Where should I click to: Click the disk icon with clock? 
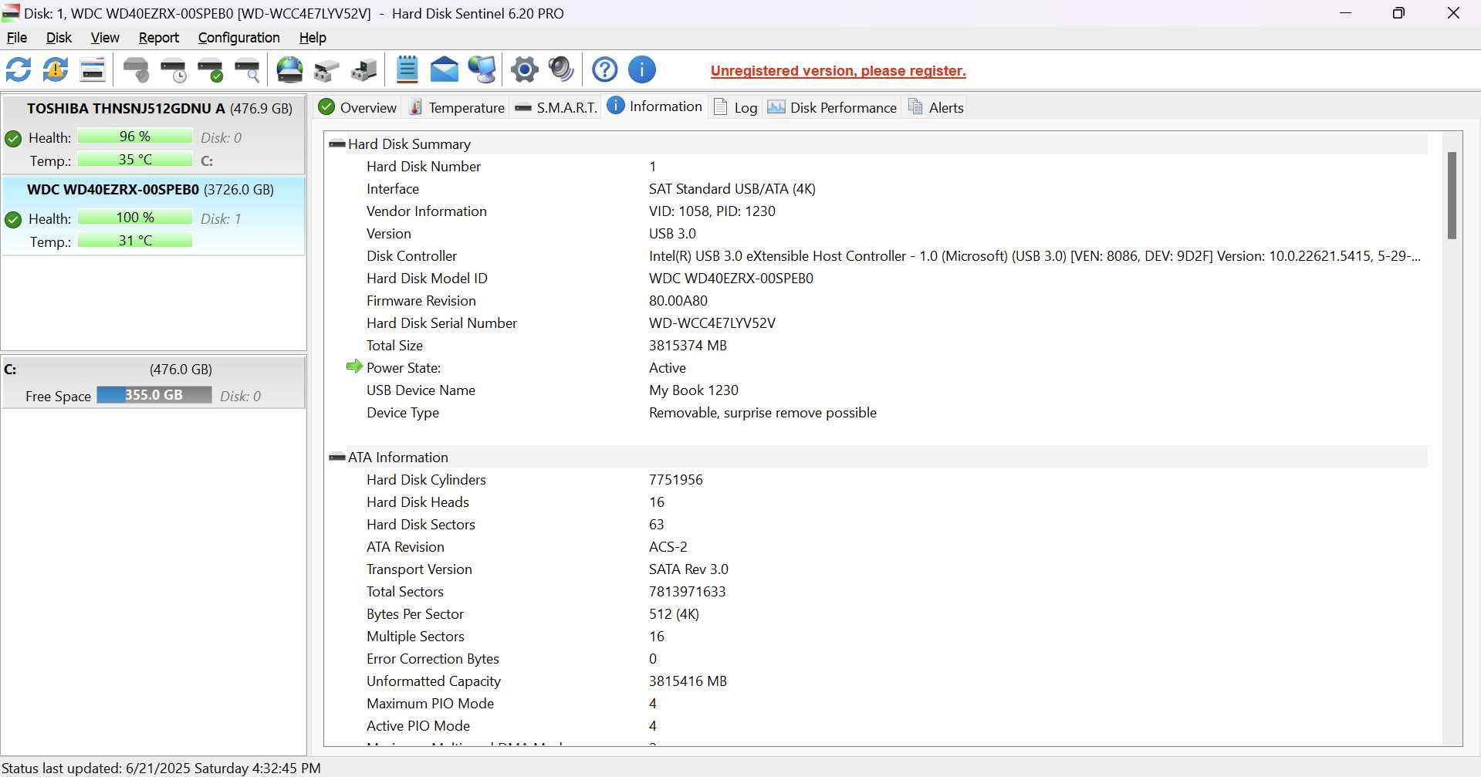[174, 70]
